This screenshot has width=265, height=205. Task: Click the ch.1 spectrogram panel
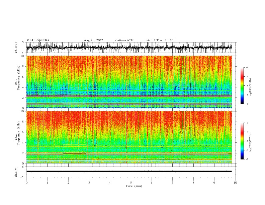coord(129,82)
